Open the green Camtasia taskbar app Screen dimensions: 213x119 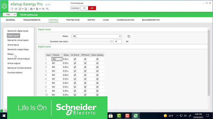(119, 116)
